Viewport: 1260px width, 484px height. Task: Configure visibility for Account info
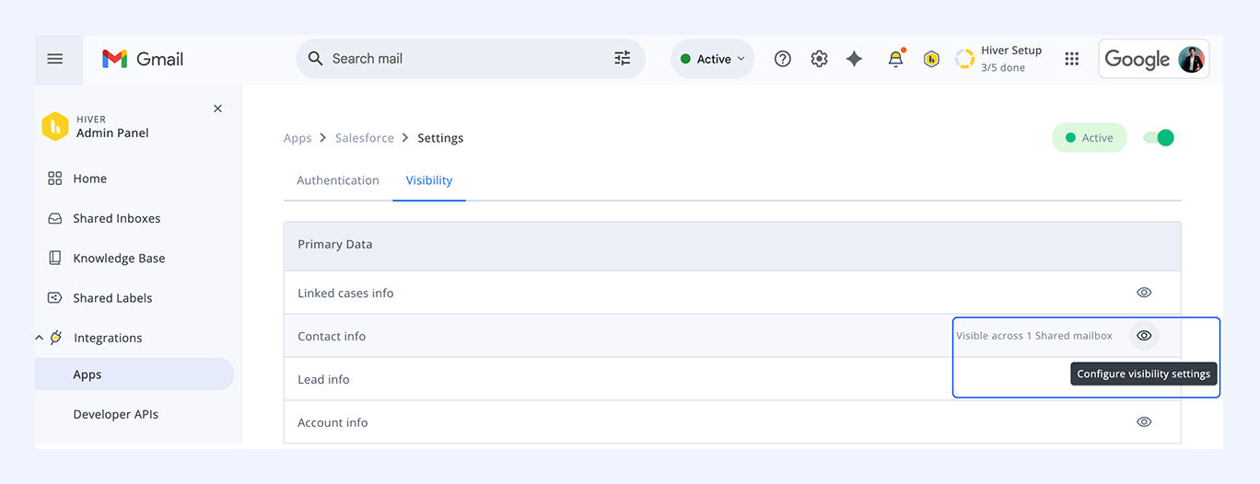[x=1144, y=422]
